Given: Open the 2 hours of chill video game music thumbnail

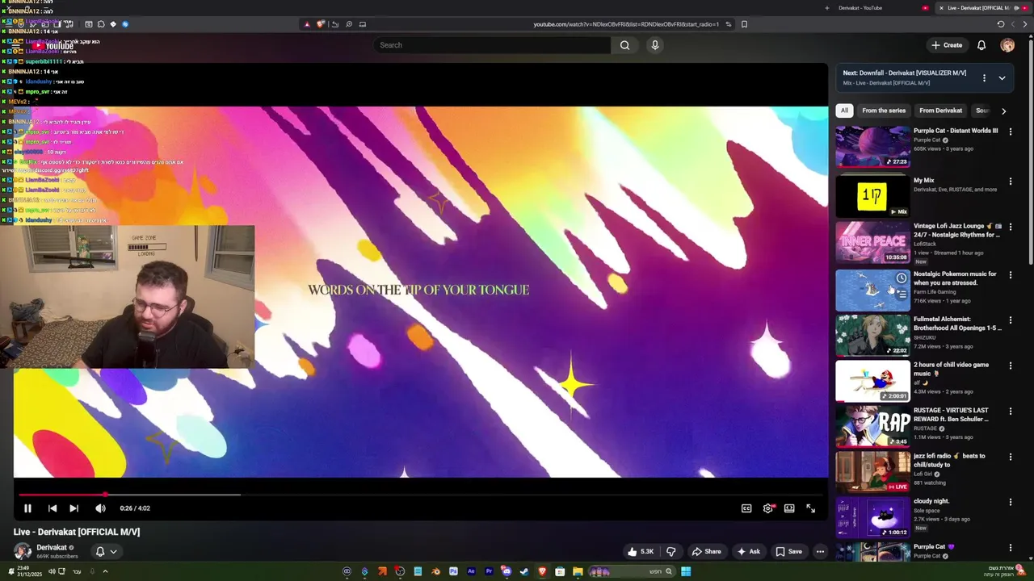Looking at the screenshot, I should coord(872,381).
